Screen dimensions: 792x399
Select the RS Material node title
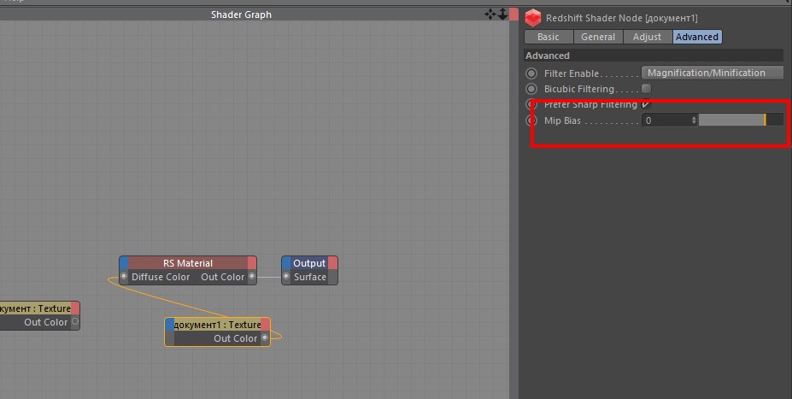click(188, 263)
